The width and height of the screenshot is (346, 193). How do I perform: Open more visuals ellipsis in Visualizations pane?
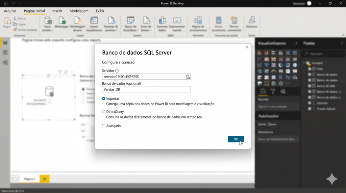(x=288, y=83)
